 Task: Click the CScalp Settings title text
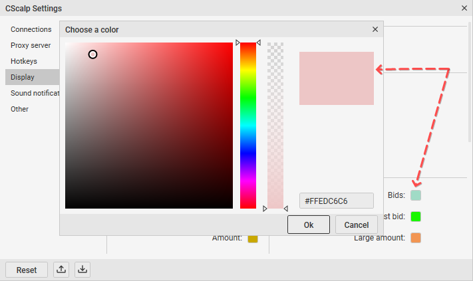click(x=33, y=9)
